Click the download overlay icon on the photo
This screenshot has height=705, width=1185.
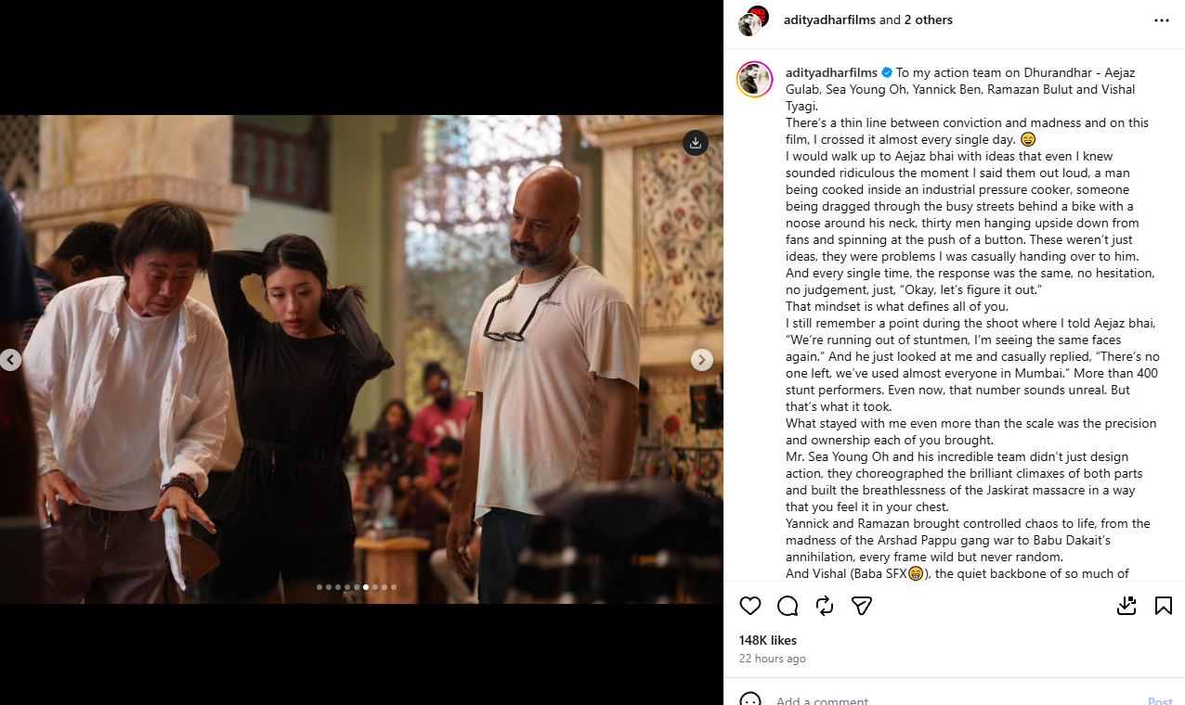[696, 143]
